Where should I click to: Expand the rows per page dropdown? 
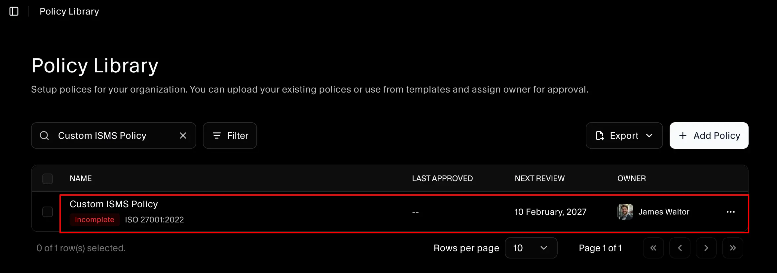[531, 248]
